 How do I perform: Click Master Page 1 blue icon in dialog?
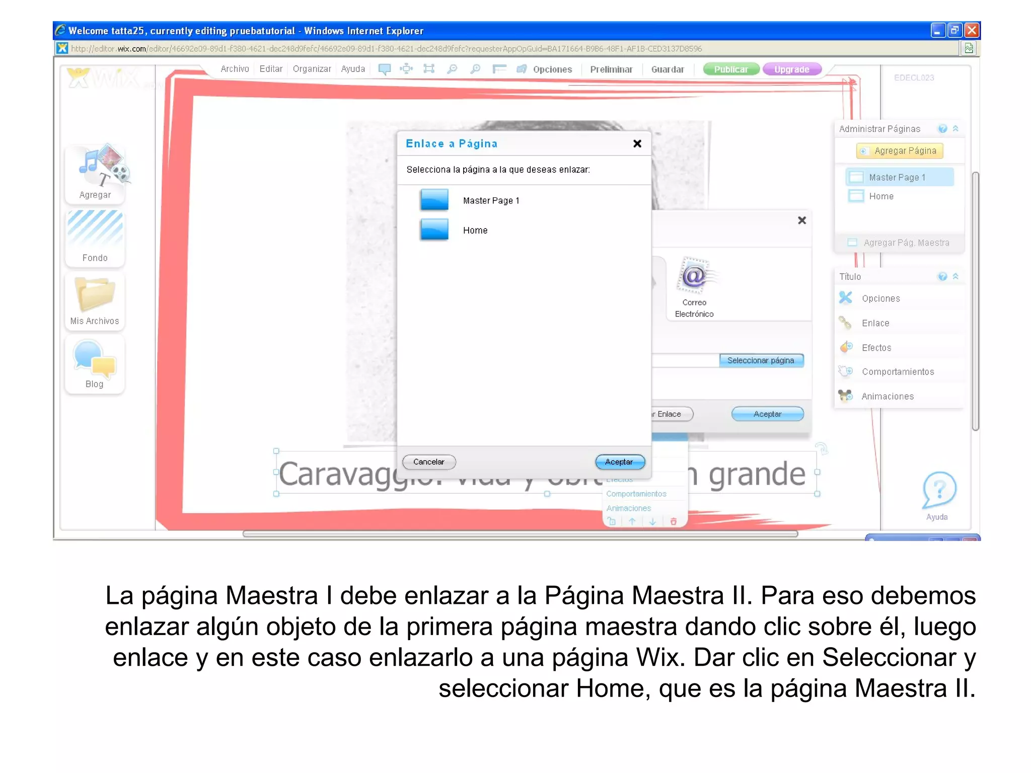434,200
